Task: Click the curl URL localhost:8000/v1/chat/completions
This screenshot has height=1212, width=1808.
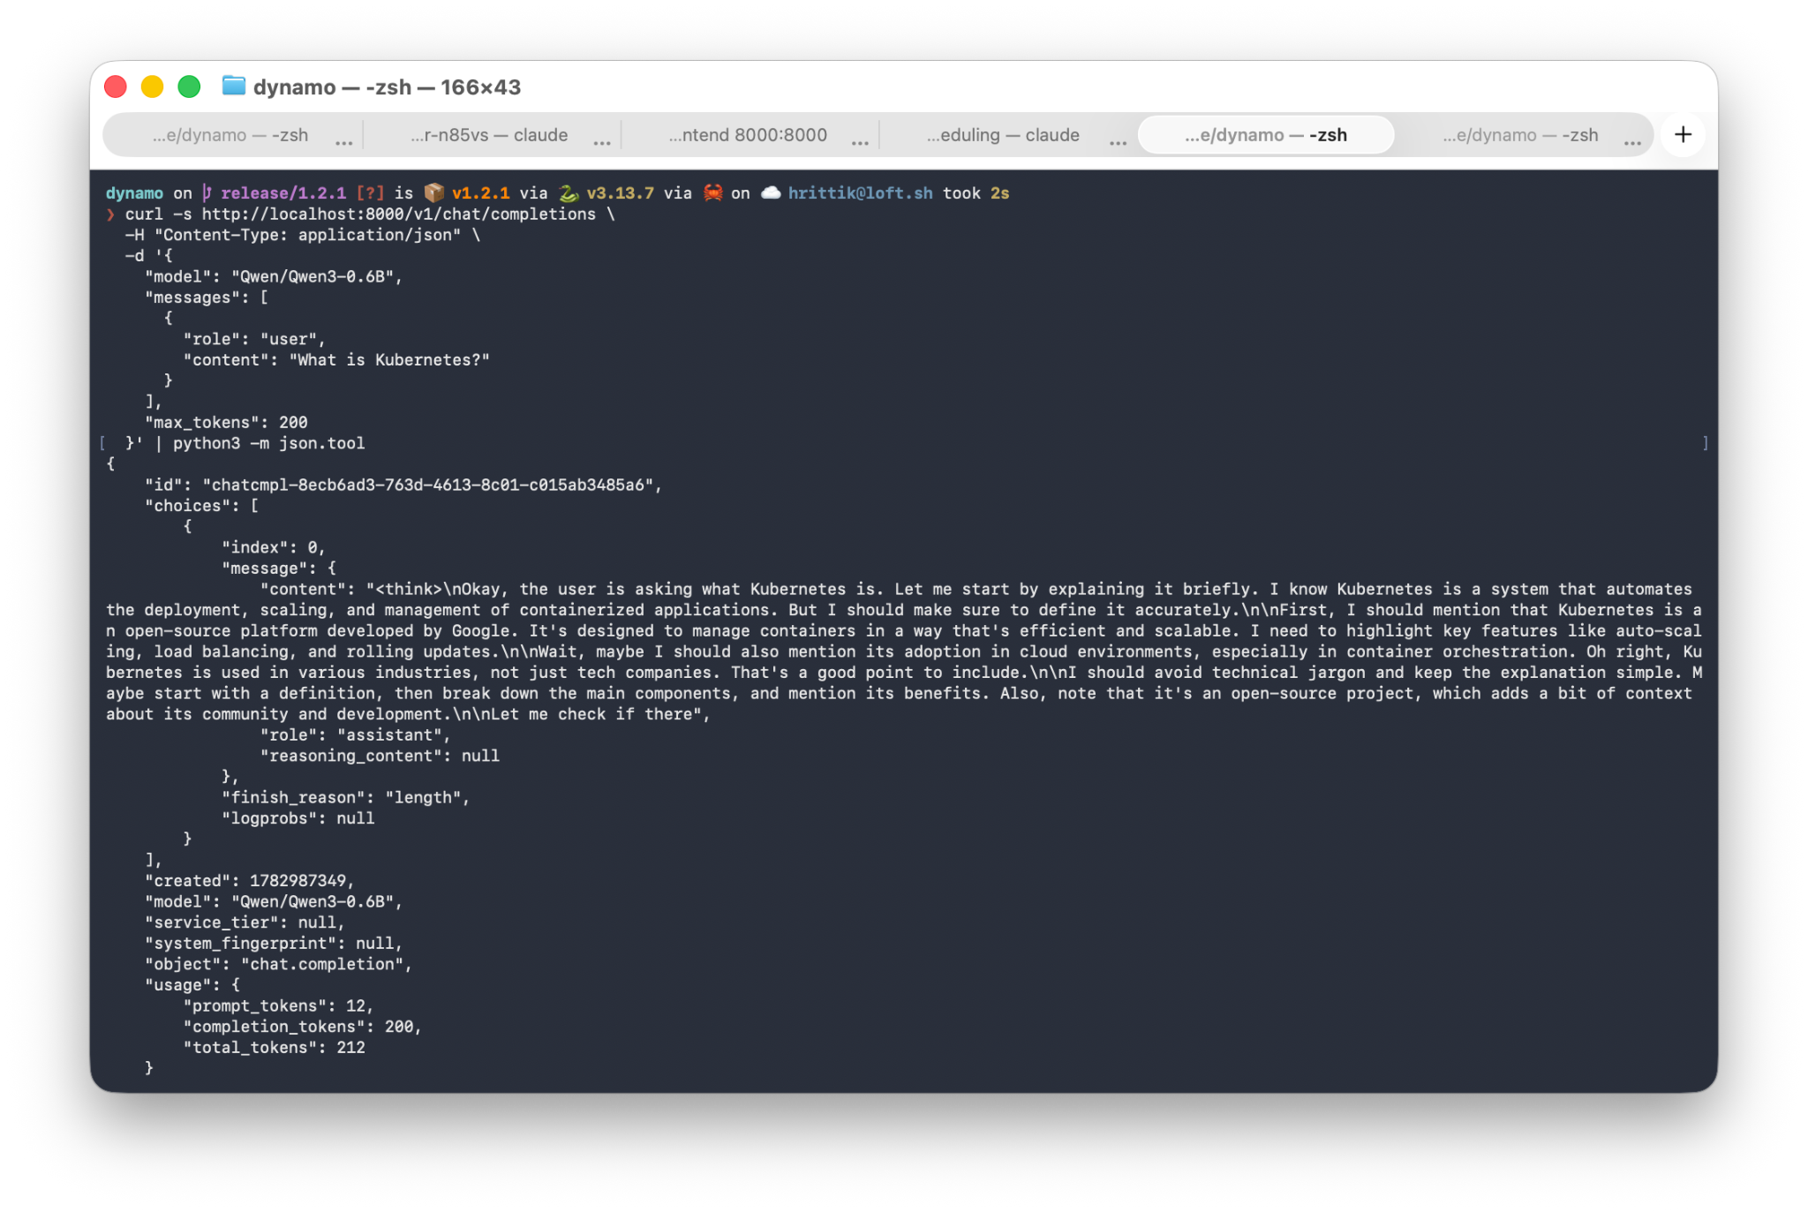Action: tap(399, 214)
